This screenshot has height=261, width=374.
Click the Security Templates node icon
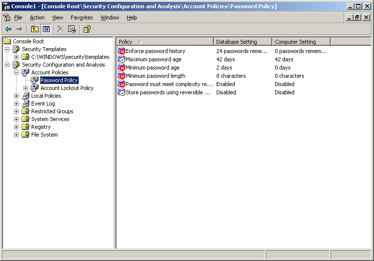coord(16,49)
